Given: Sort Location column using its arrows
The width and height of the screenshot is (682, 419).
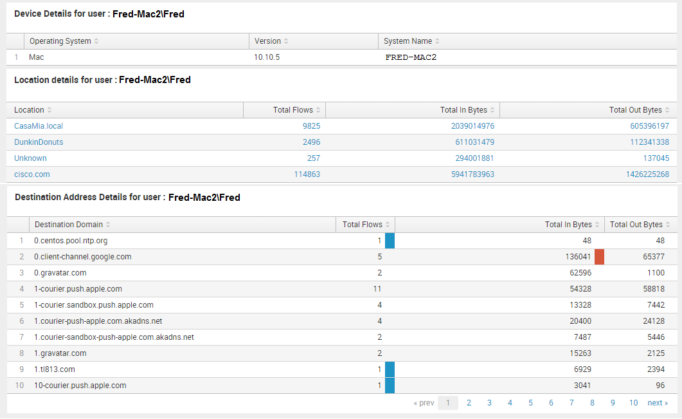Looking at the screenshot, I should pos(49,110).
